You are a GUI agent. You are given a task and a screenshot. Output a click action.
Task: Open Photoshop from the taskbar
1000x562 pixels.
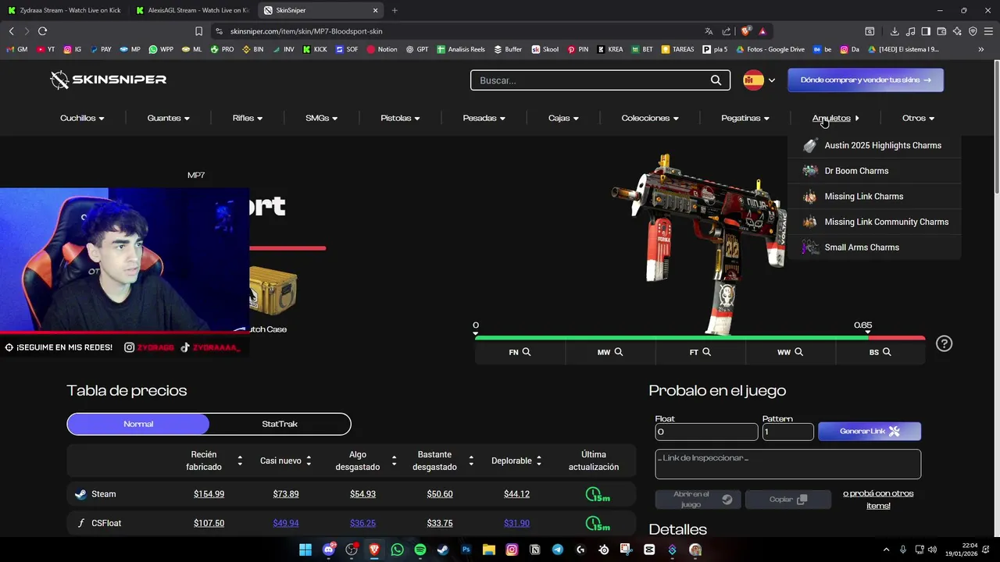[x=466, y=550]
